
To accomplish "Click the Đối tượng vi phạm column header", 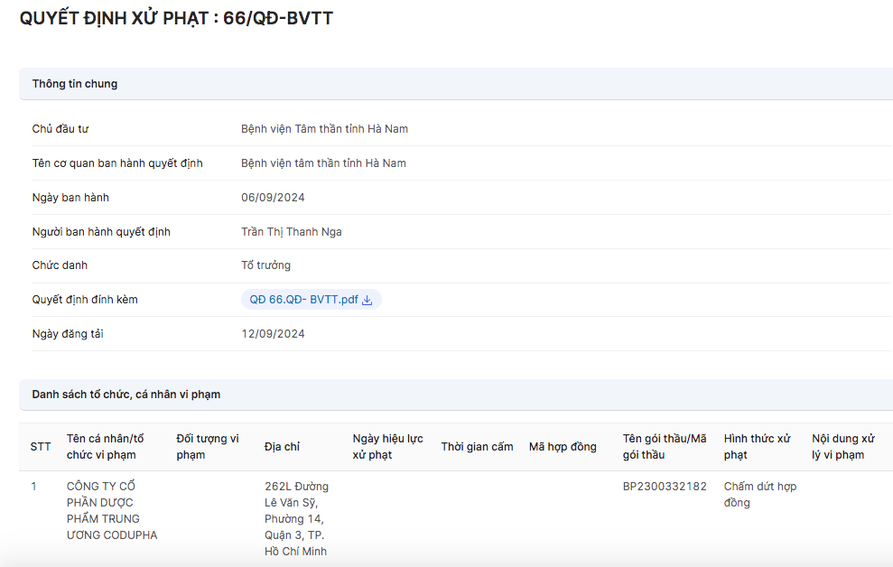I will 208,447.
